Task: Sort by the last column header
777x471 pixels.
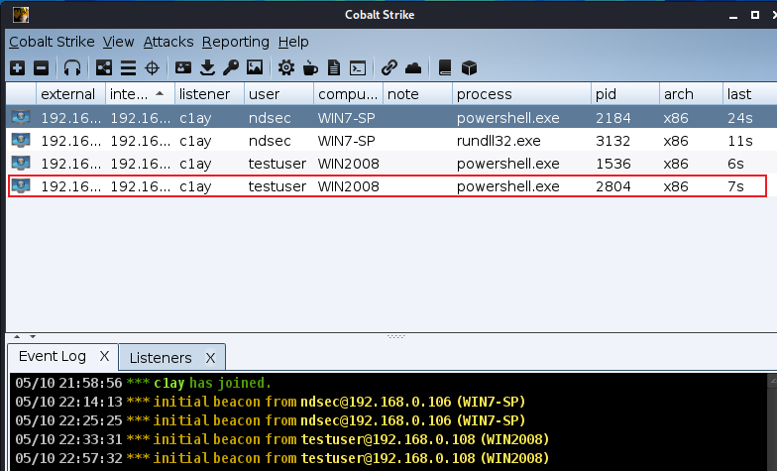Action: 749,93
